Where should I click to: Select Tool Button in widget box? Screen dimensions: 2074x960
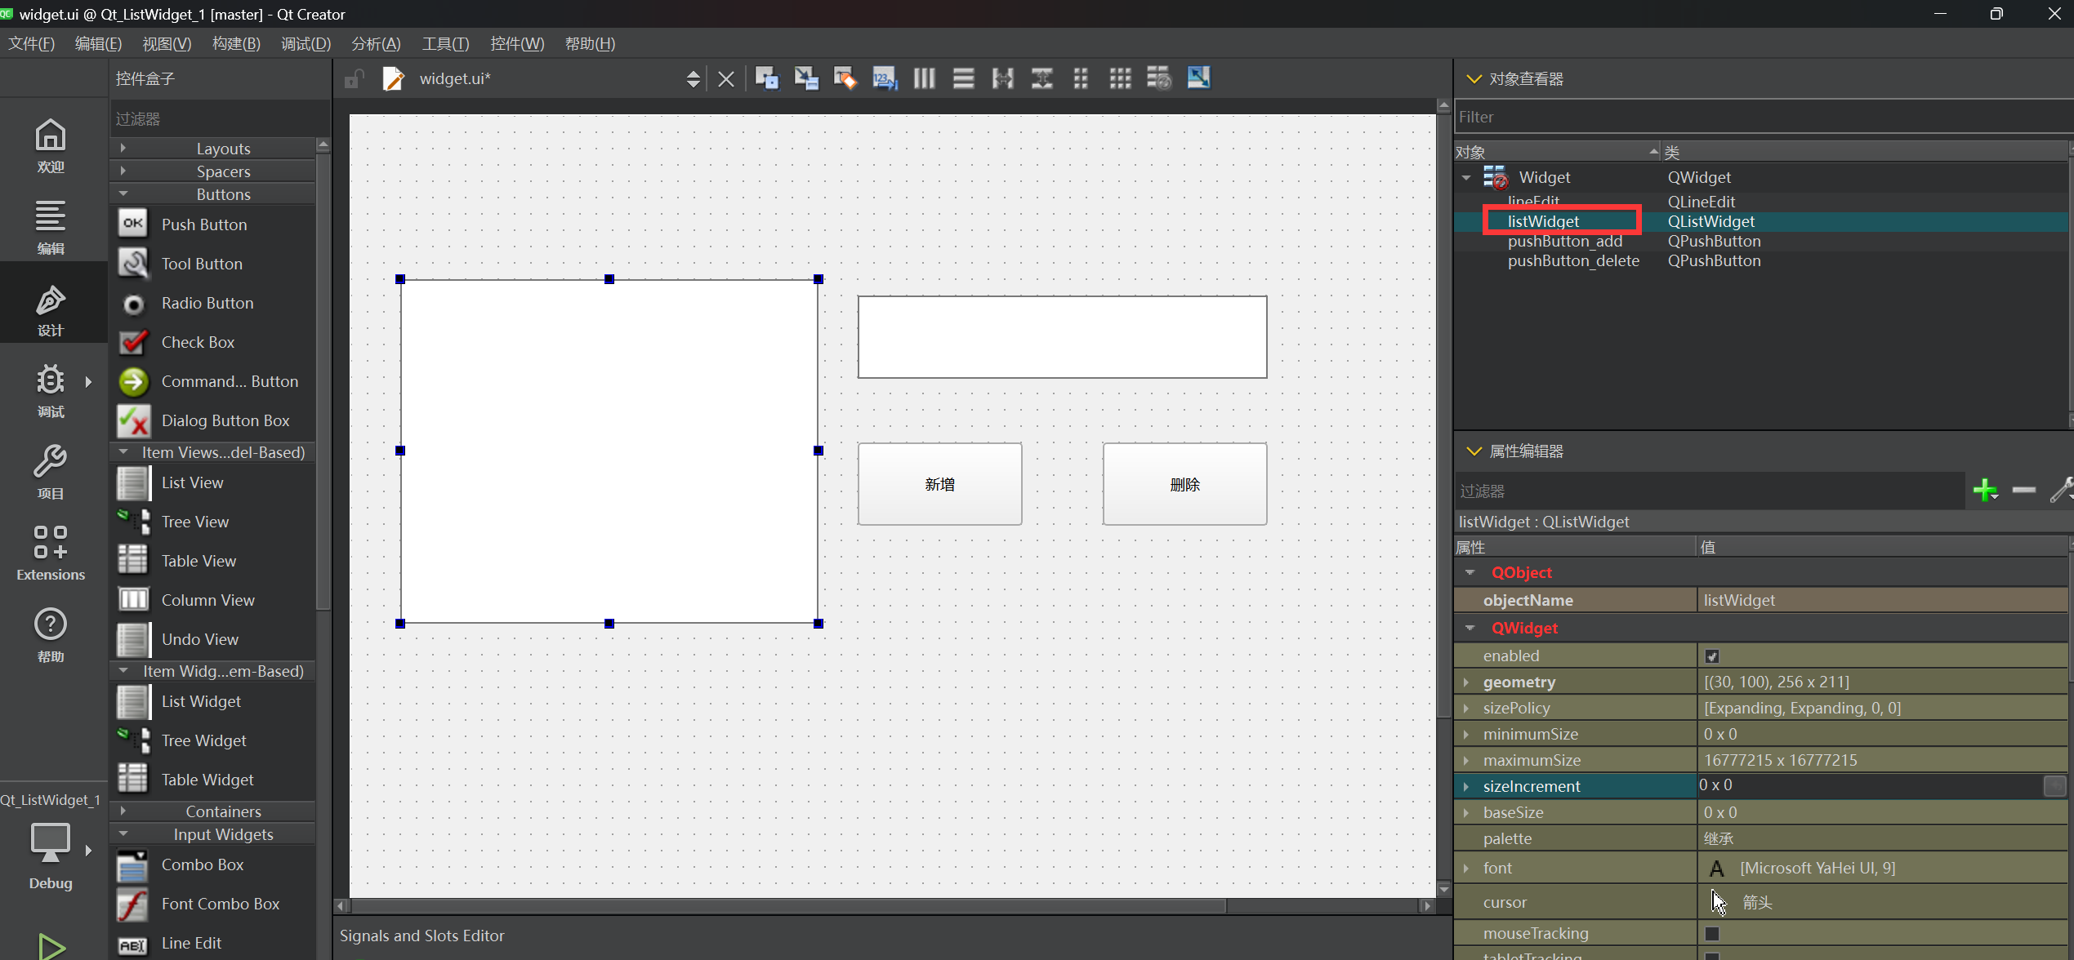(213, 264)
